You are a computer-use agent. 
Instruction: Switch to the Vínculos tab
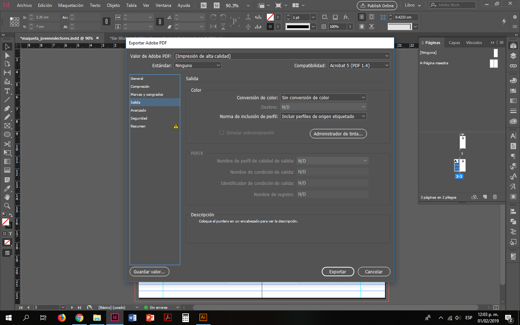(474, 43)
